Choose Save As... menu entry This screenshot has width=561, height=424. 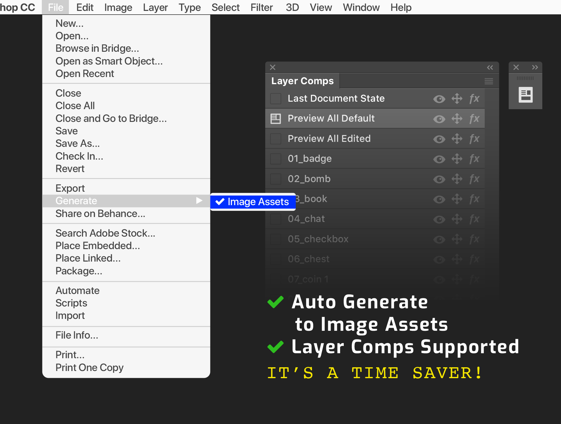coord(126,143)
